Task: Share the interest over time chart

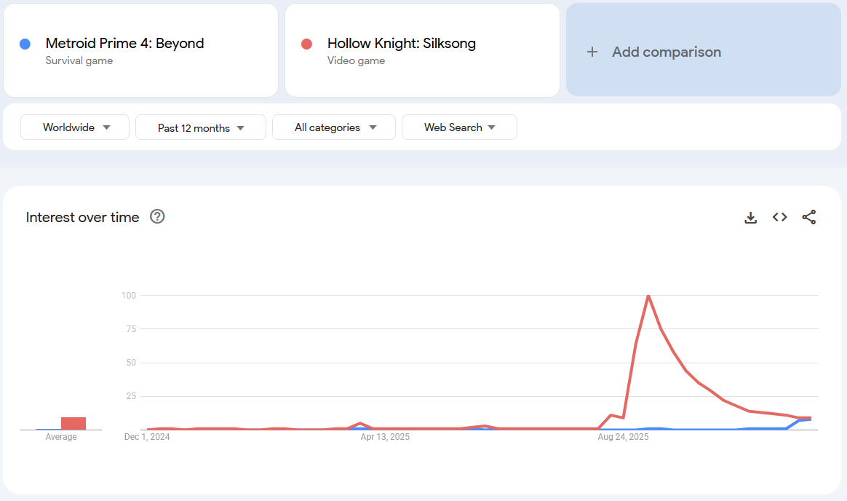Action: pos(808,217)
